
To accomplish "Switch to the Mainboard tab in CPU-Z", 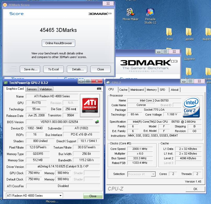I will tap(137, 90).
